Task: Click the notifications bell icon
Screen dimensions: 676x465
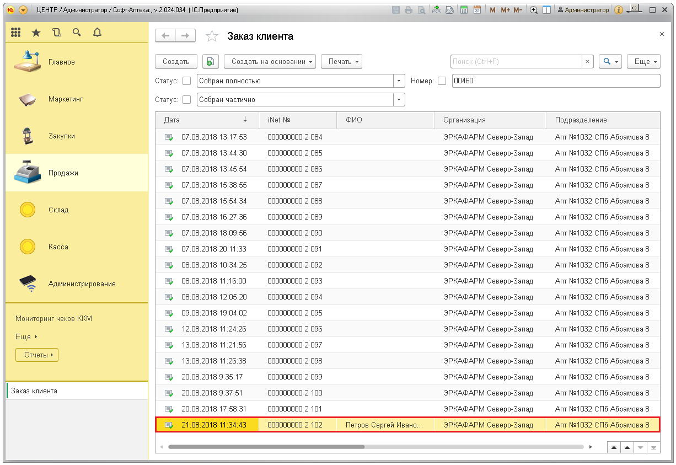Action: (97, 33)
